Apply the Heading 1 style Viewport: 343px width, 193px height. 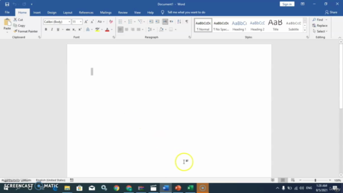pyautogui.click(x=239, y=25)
